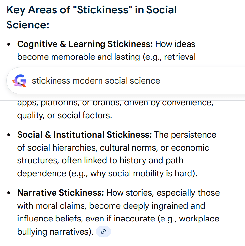Click the link chip after bullying narratives
Viewport: 245px width, 246px height.
coord(103,232)
